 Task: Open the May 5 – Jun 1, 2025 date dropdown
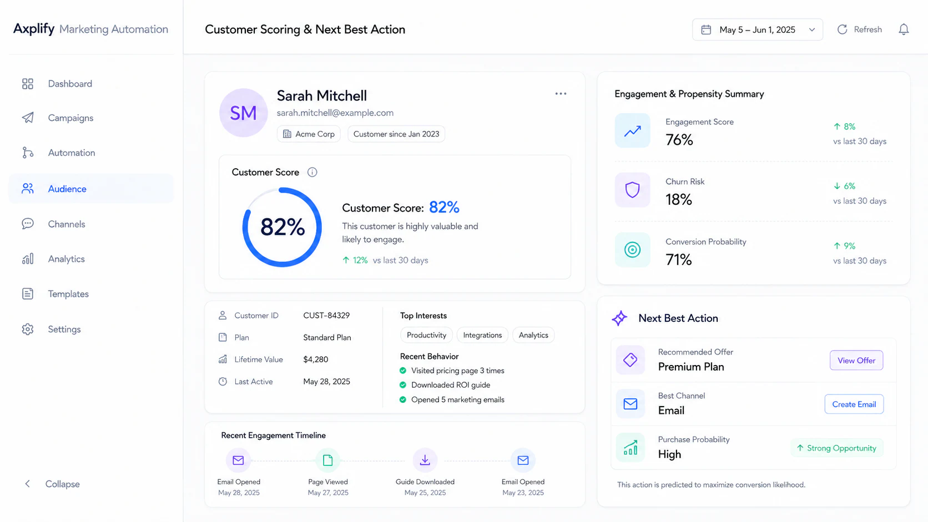point(758,29)
